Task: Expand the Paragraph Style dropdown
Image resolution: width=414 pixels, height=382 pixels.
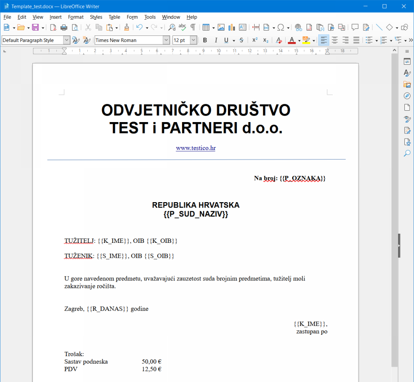Action: (x=67, y=40)
